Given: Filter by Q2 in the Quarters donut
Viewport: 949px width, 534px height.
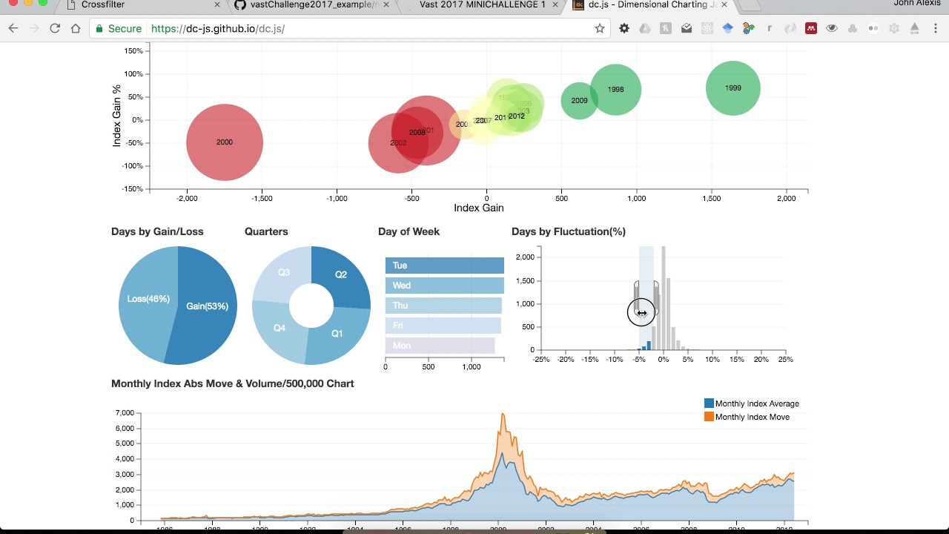Looking at the screenshot, I should click(x=340, y=274).
